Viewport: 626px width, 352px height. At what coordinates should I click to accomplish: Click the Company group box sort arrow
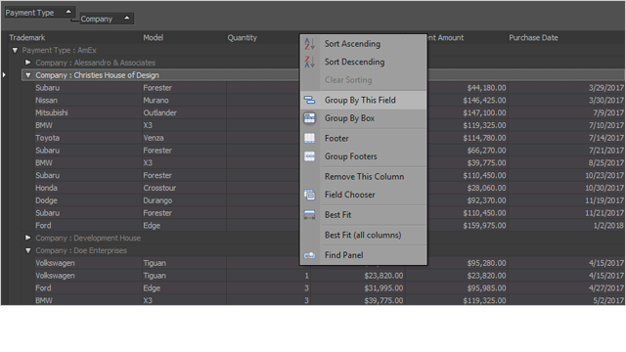[x=126, y=18]
